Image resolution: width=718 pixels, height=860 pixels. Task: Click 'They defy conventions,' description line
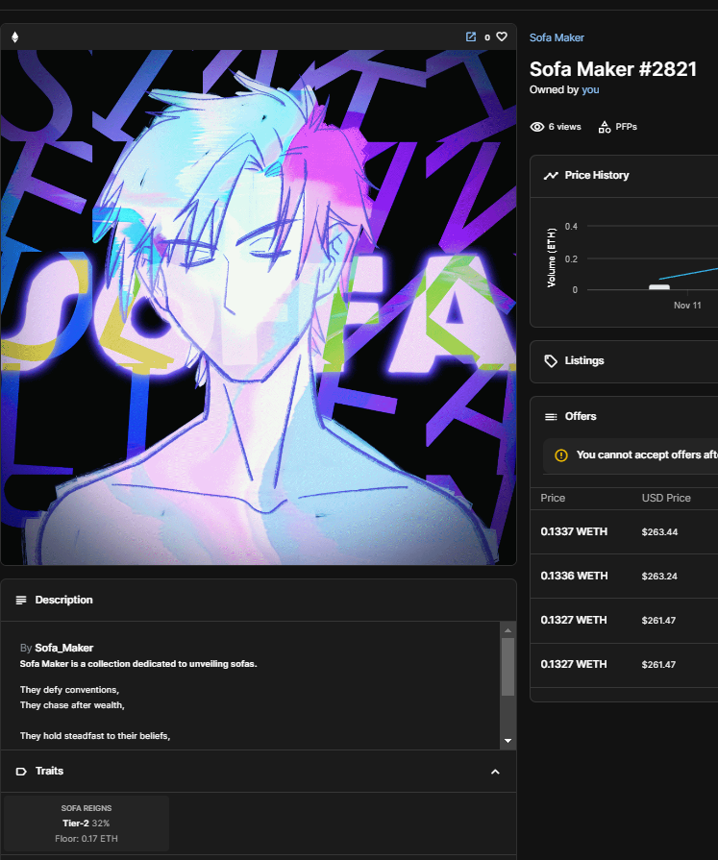(69, 690)
